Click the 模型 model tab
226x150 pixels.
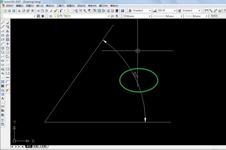(x=29, y=146)
